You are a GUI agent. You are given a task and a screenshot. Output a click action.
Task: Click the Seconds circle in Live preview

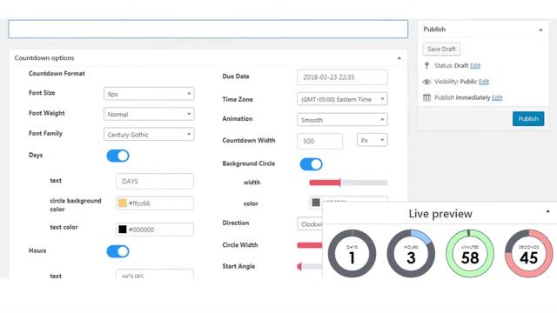528,253
